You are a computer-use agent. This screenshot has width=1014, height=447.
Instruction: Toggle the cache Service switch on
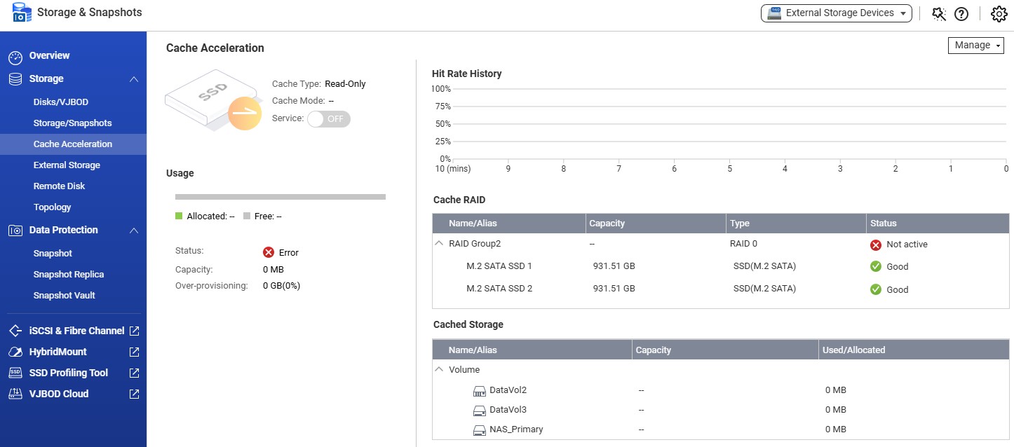tap(328, 119)
